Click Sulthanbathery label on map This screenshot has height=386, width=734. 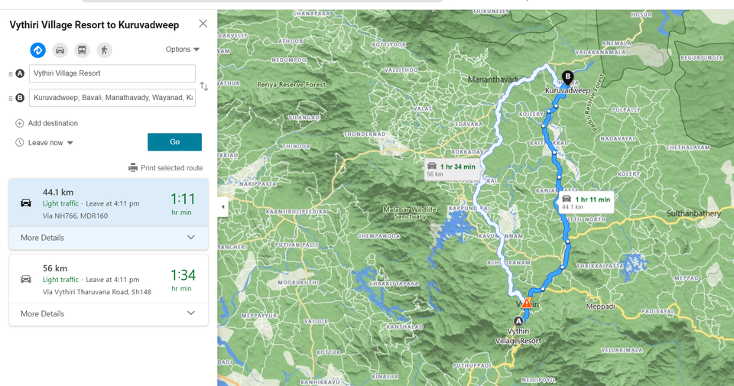click(693, 214)
